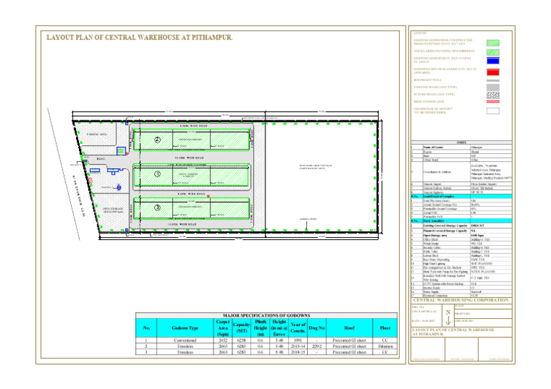Click the chowkidar quarters dashed box sample
This screenshot has height=389, width=551.
click(x=493, y=111)
